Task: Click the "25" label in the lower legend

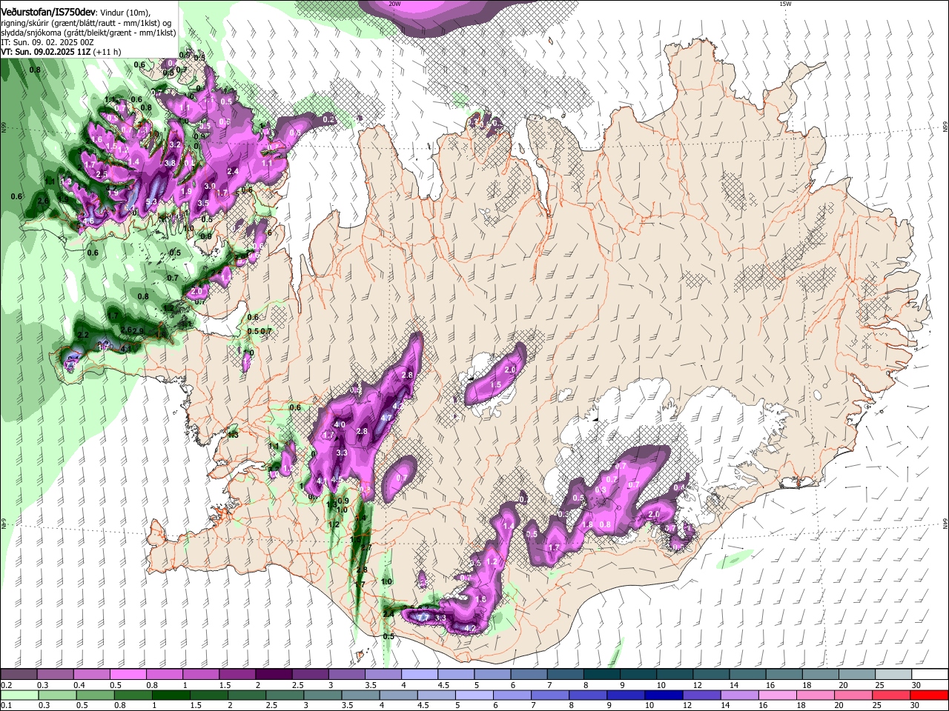Action: coord(879,705)
